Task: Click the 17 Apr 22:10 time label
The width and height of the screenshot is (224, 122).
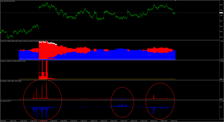Action: (x=83, y=121)
